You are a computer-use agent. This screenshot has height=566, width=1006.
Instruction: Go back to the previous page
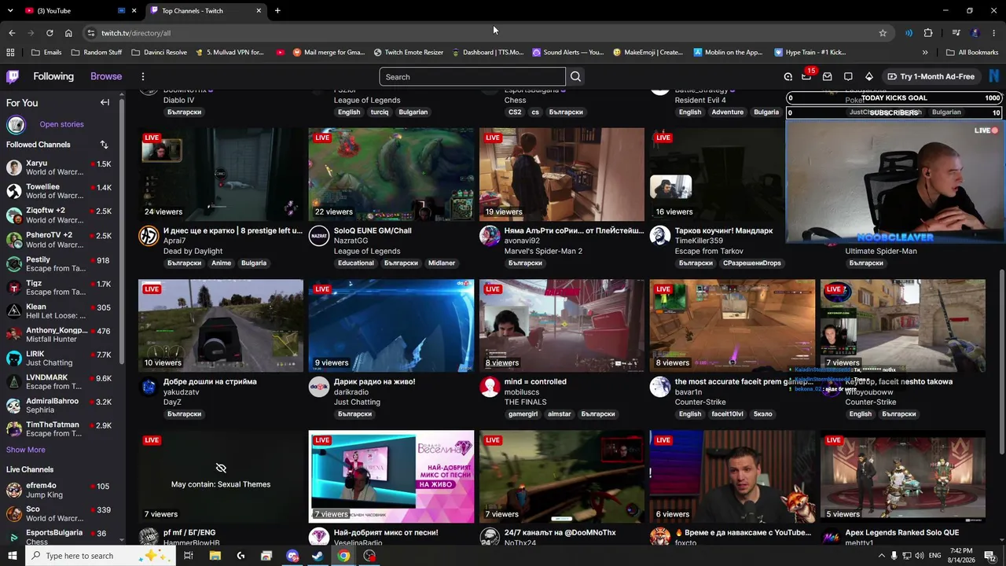pyautogui.click(x=12, y=33)
